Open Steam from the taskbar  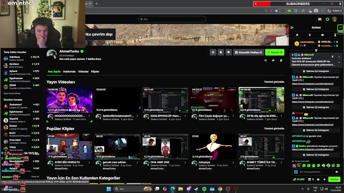click(196, 189)
